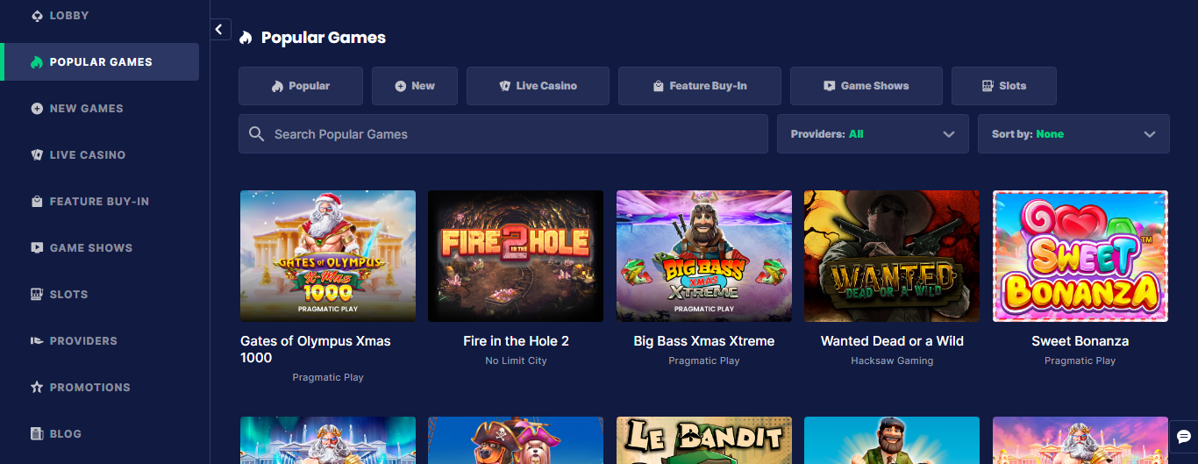Open Promotions in the sidebar

click(x=100, y=388)
